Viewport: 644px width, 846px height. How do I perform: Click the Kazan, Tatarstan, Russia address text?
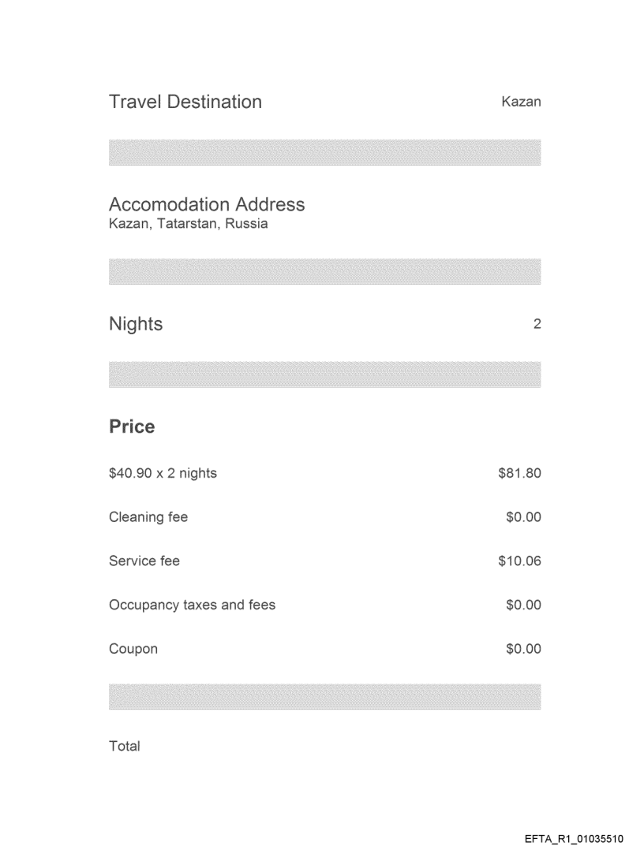pos(188,224)
